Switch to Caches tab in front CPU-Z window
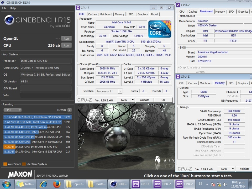The width and height of the screenshot is (252, 189). 92,14
